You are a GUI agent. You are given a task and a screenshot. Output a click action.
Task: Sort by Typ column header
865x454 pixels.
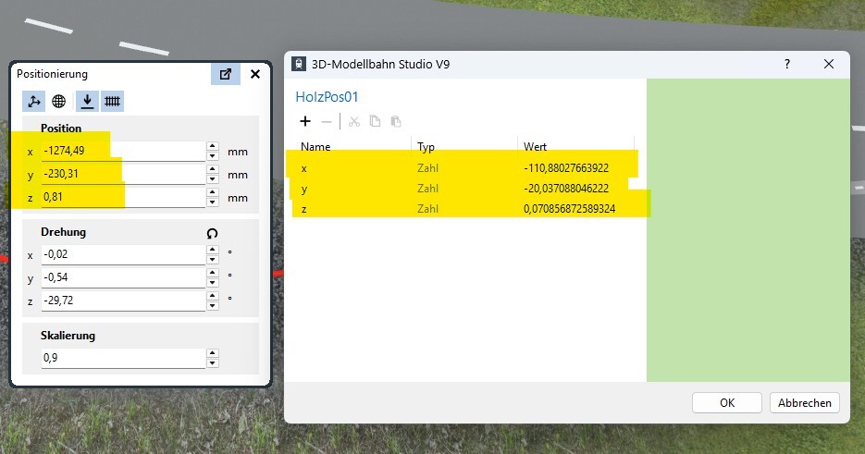coord(426,147)
